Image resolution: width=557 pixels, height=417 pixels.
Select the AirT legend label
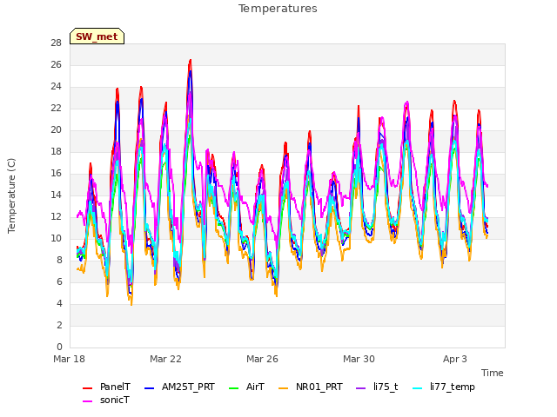255,387
